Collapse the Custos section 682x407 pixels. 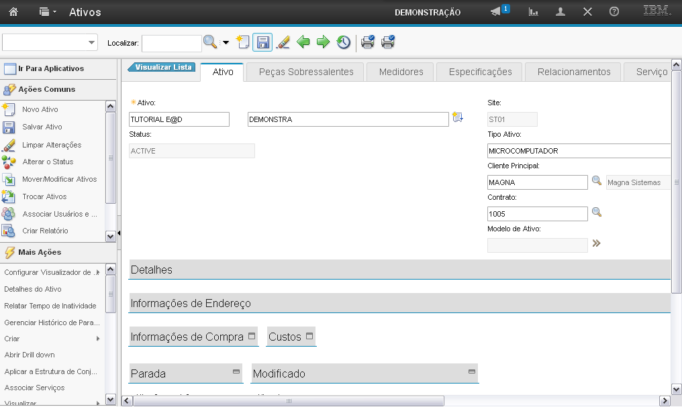click(309, 336)
